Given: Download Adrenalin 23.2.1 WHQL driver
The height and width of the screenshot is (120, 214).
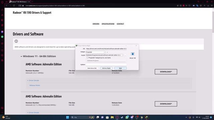Looking at the screenshot, I should (x=166, y=72).
